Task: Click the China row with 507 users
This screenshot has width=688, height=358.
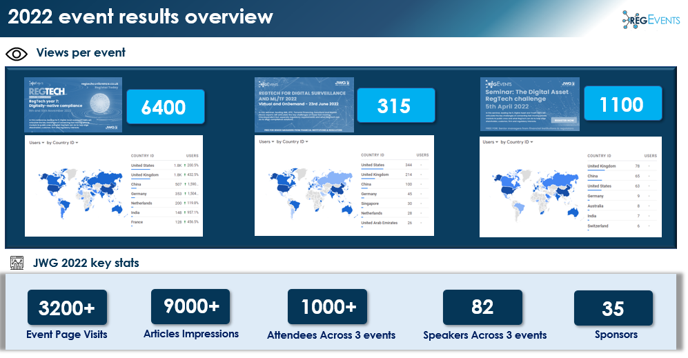Action: tap(164, 184)
